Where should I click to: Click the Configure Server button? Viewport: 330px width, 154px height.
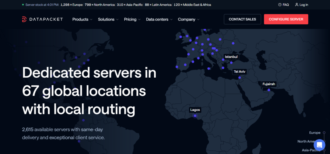286,19
